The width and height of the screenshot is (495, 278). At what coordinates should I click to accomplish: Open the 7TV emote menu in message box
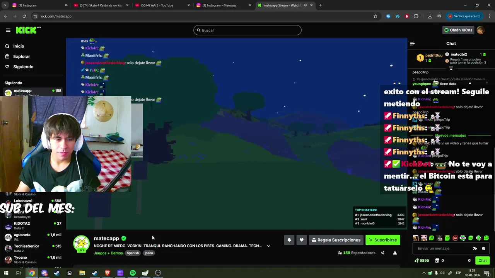(475, 248)
